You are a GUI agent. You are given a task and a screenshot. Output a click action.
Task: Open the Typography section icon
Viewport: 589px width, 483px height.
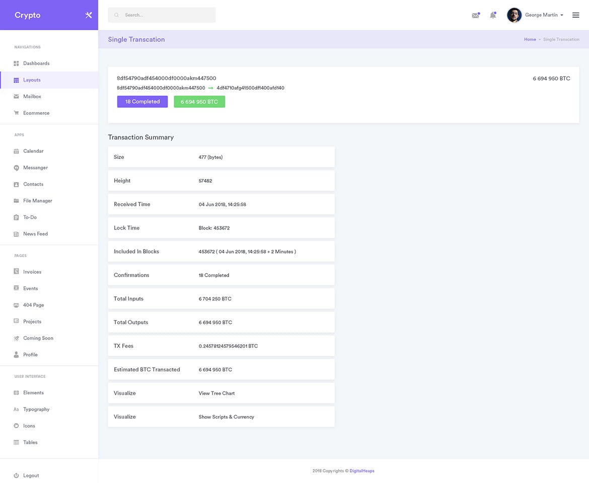click(16, 409)
